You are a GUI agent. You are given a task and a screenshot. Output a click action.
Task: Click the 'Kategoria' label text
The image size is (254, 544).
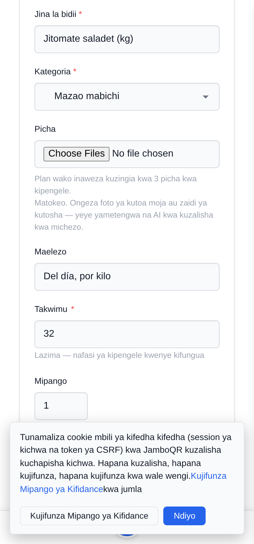click(x=53, y=72)
